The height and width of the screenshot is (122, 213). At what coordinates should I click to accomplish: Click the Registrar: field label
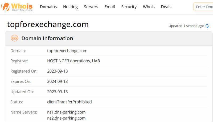tap(19, 61)
